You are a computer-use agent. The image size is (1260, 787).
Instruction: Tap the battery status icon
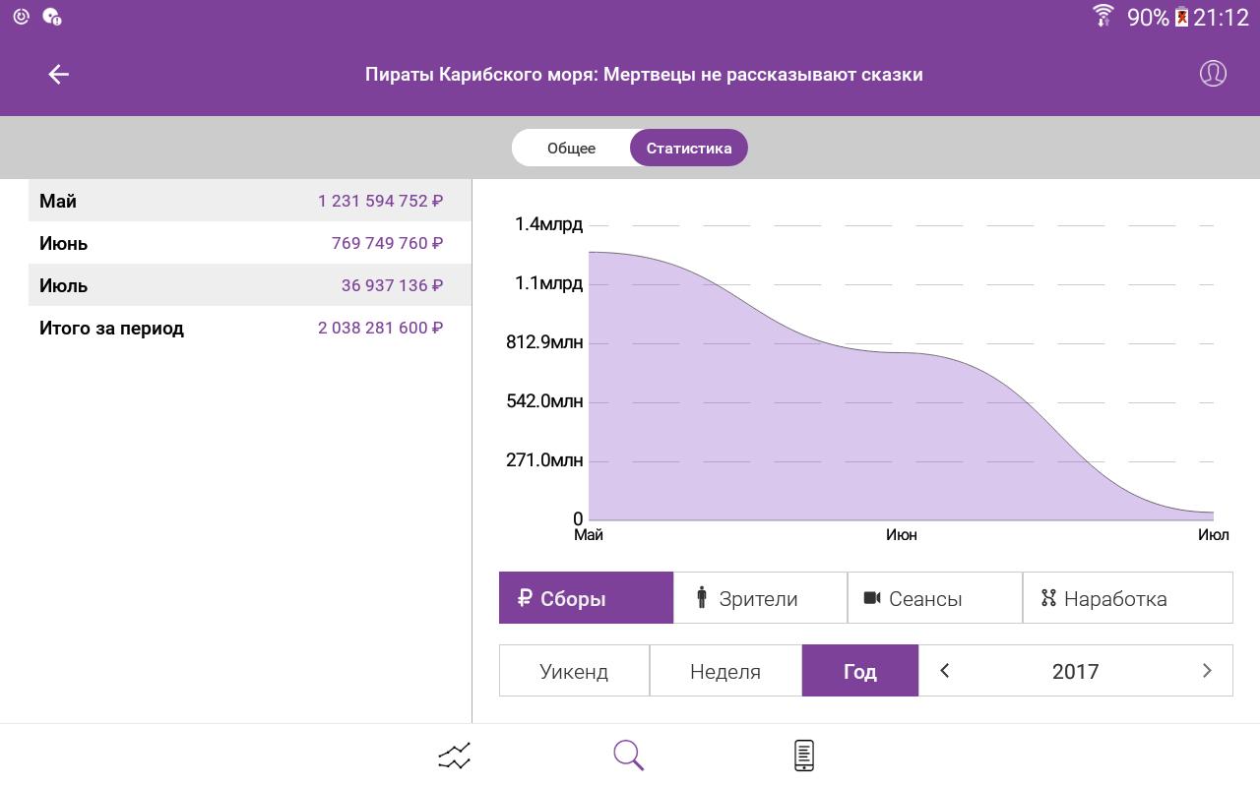pos(1181,17)
